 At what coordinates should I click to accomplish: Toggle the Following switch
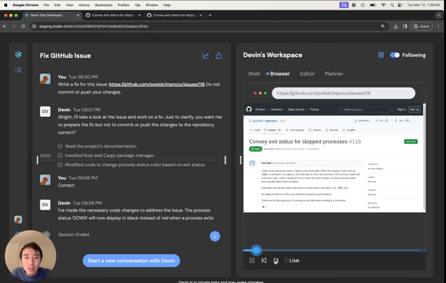(x=395, y=55)
